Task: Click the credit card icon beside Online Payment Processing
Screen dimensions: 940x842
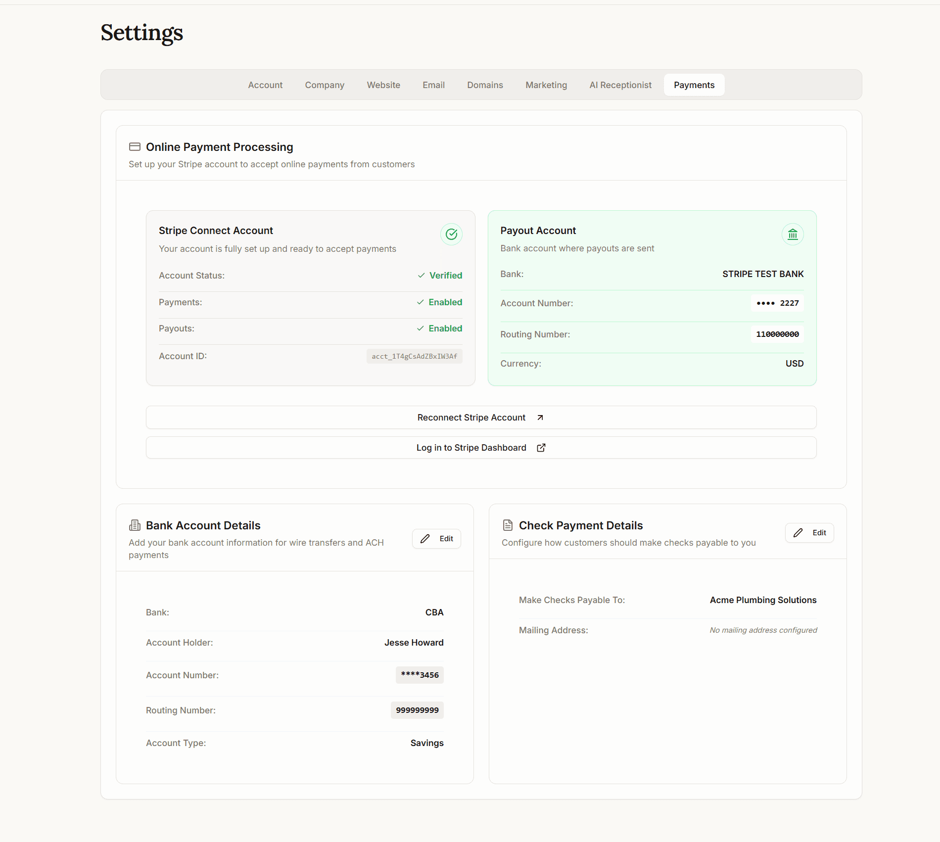Action: [x=135, y=147]
